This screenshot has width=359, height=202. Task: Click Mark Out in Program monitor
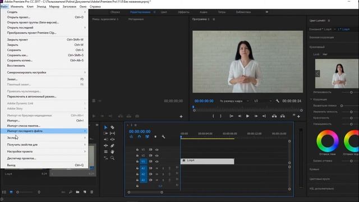pos(220,116)
